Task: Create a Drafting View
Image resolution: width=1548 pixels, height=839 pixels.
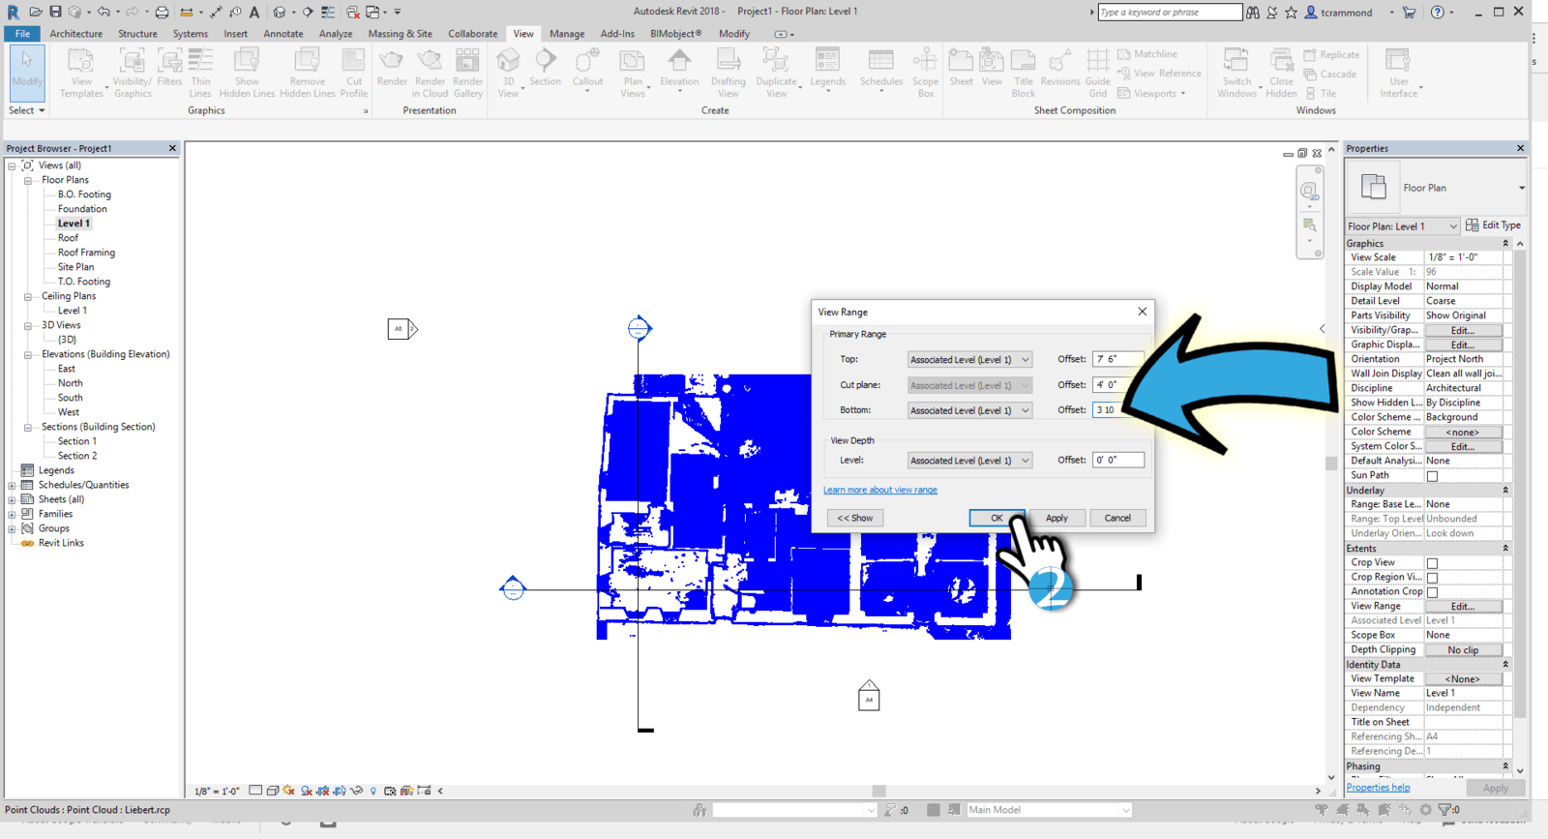Action: point(729,73)
